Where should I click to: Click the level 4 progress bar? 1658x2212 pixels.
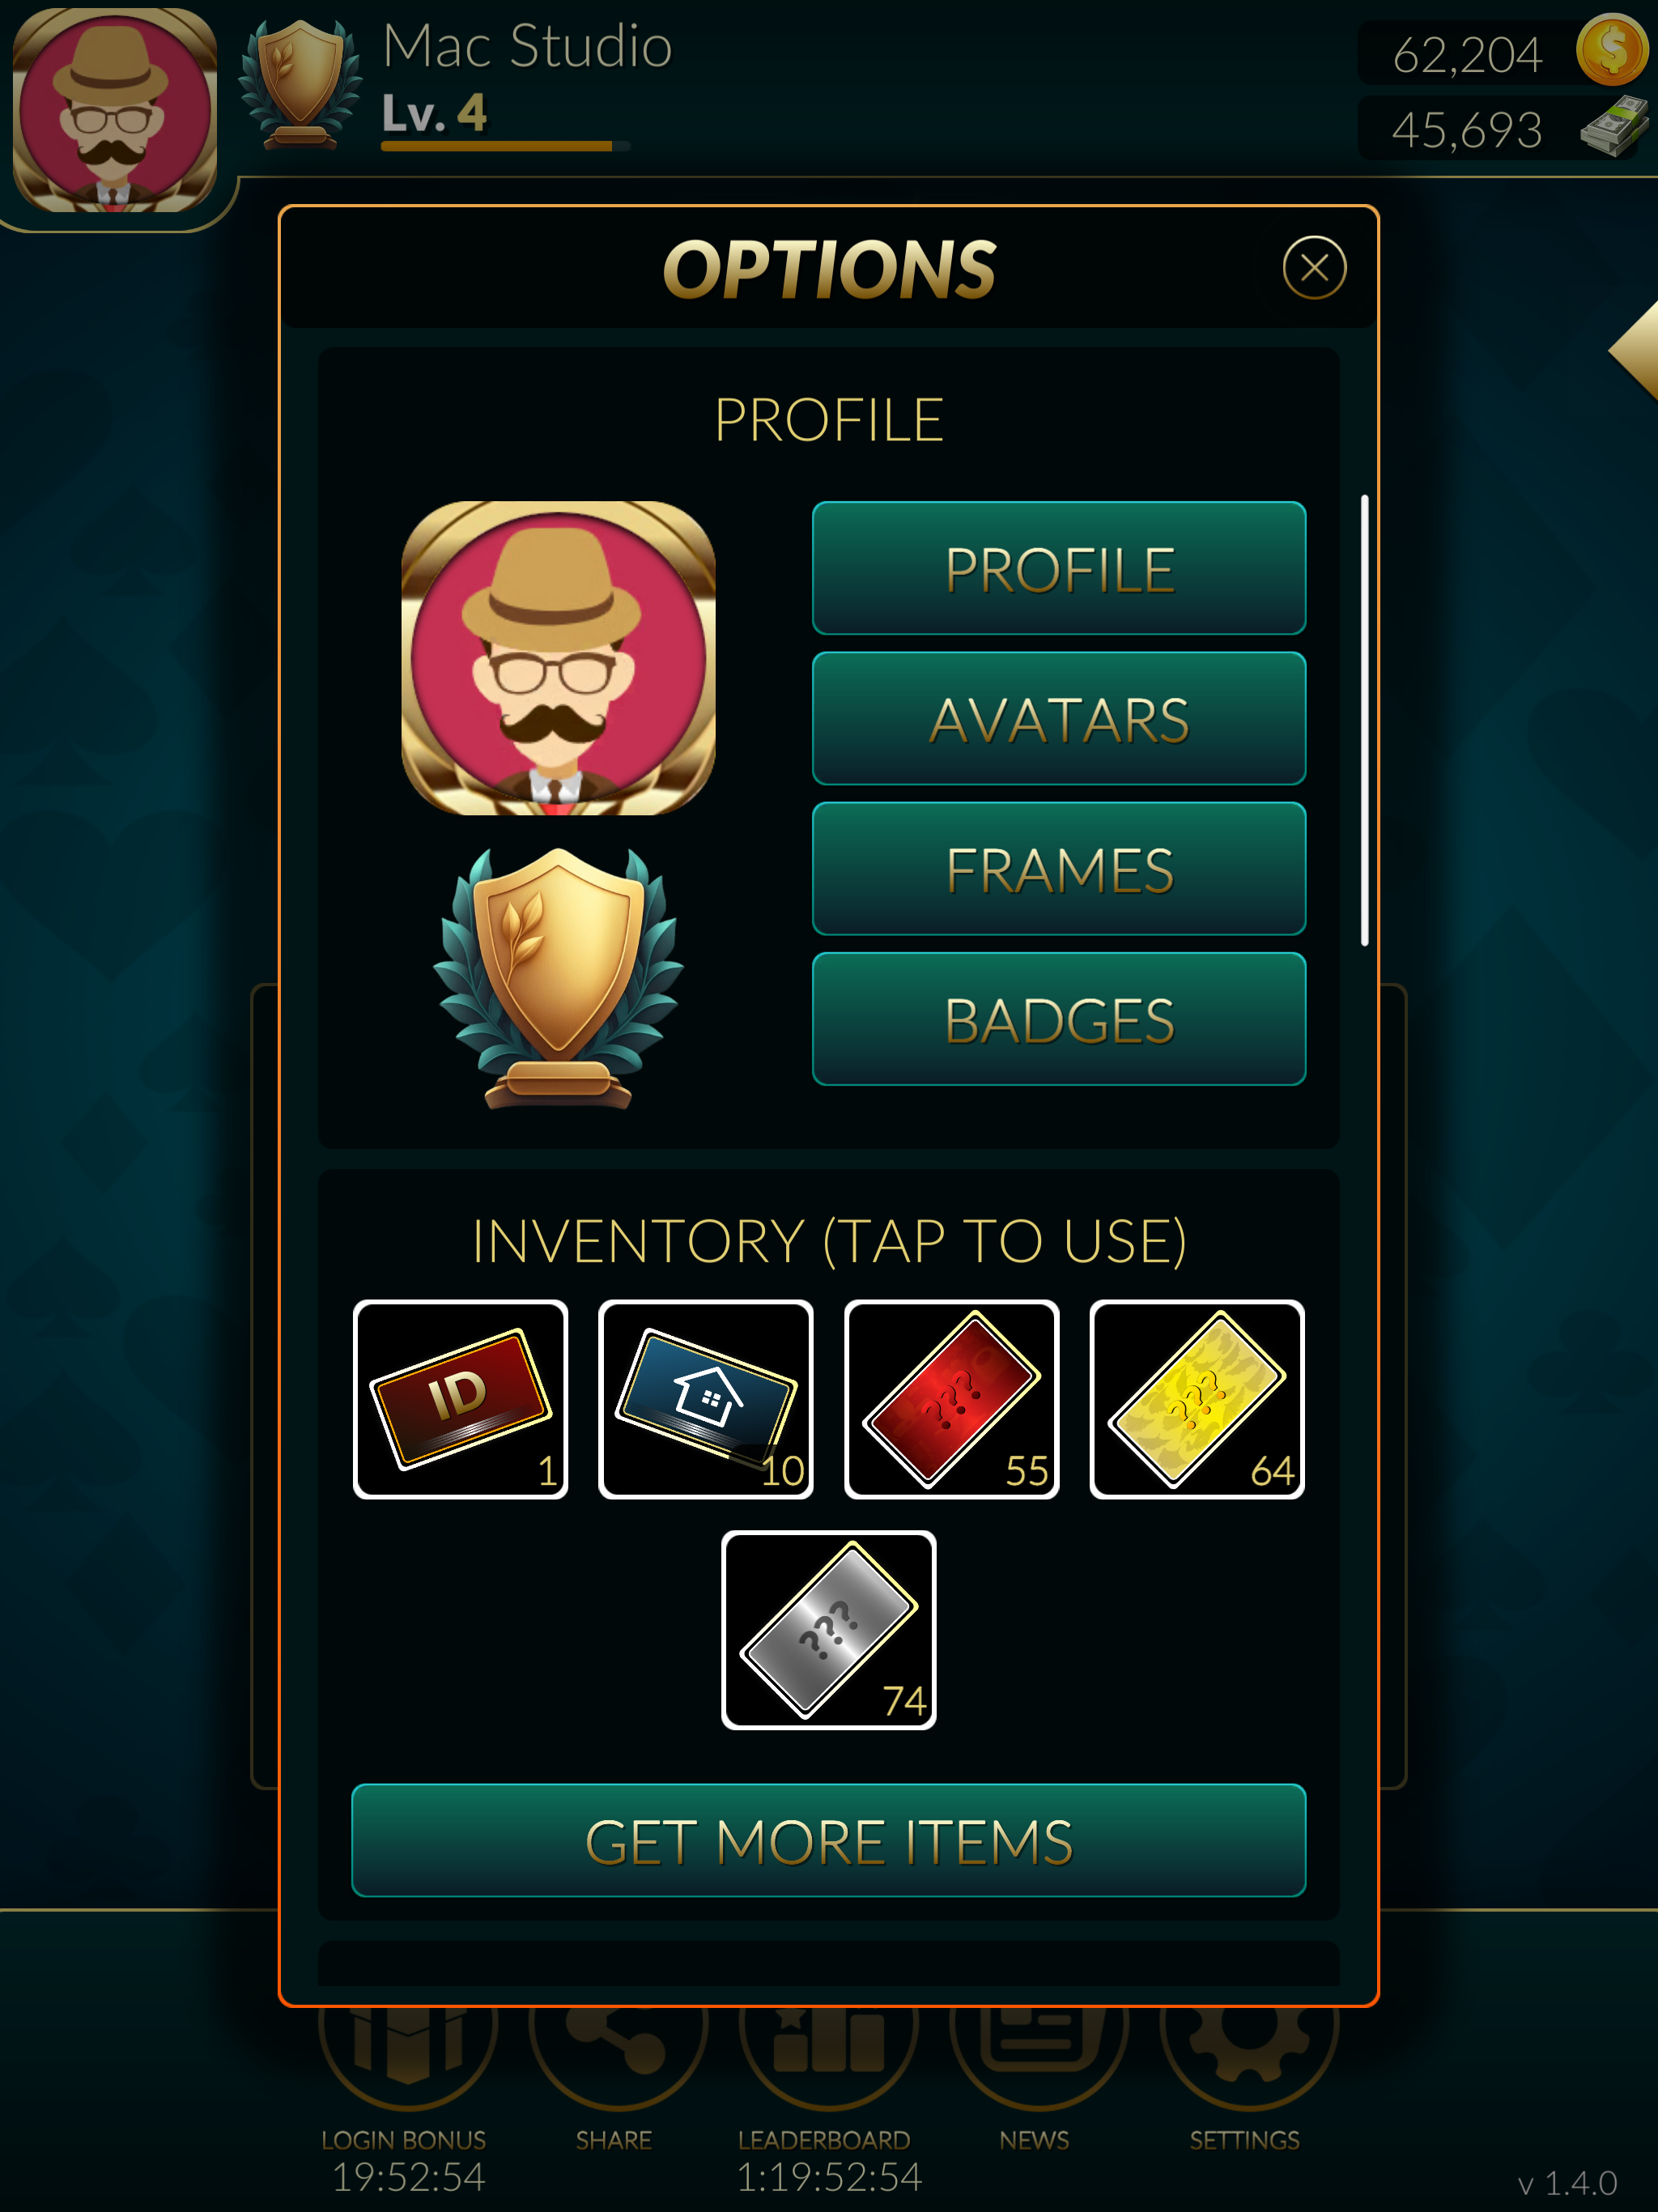(x=505, y=146)
